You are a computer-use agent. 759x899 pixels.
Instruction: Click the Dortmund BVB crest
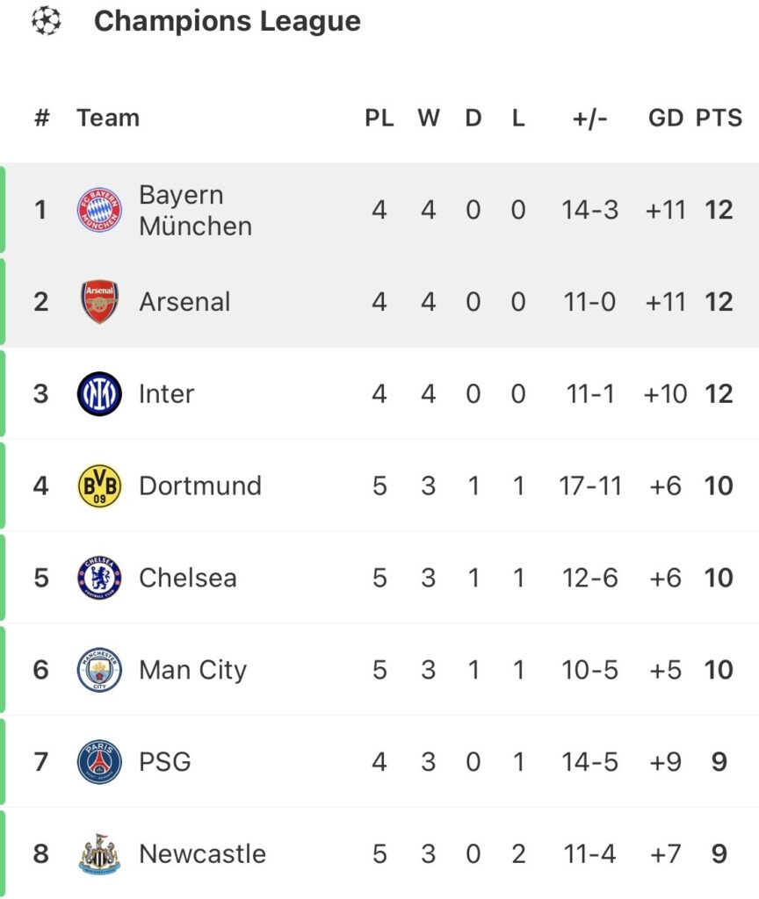click(99, 486)
